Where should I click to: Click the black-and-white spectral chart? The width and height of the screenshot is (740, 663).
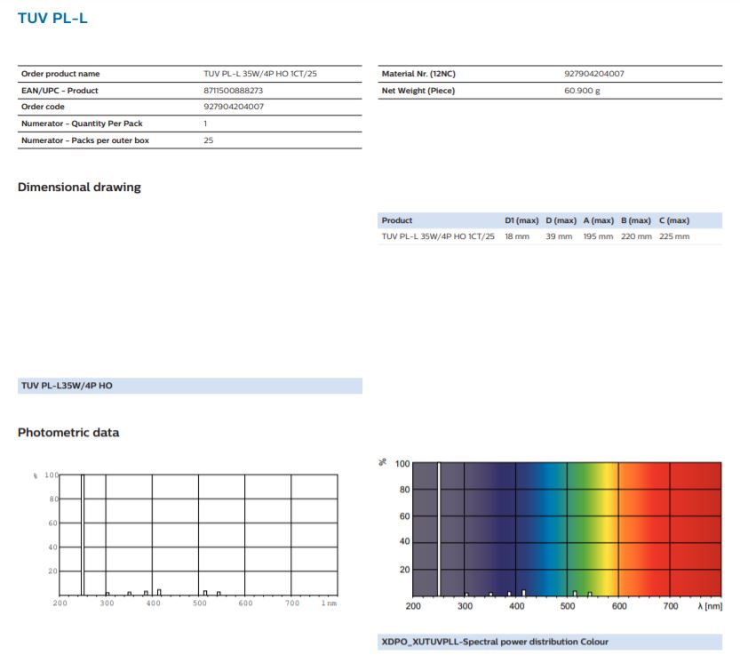(x=187, y=540)
